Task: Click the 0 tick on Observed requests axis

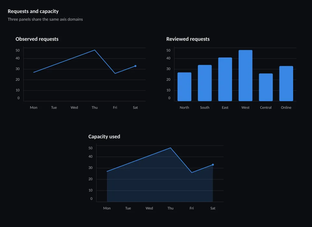Action: pos(19,98)
